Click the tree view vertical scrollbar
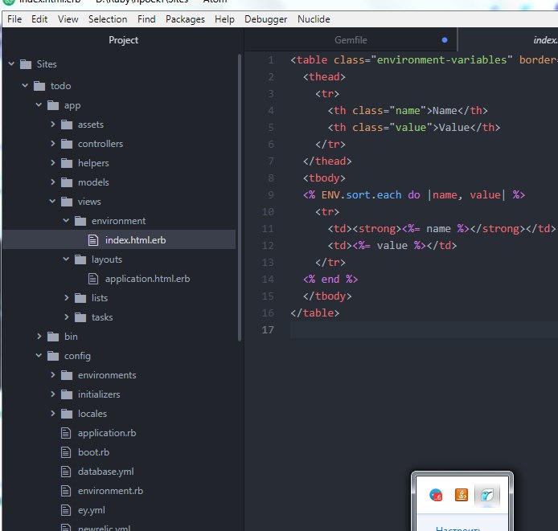 click(x=240, y=198)
